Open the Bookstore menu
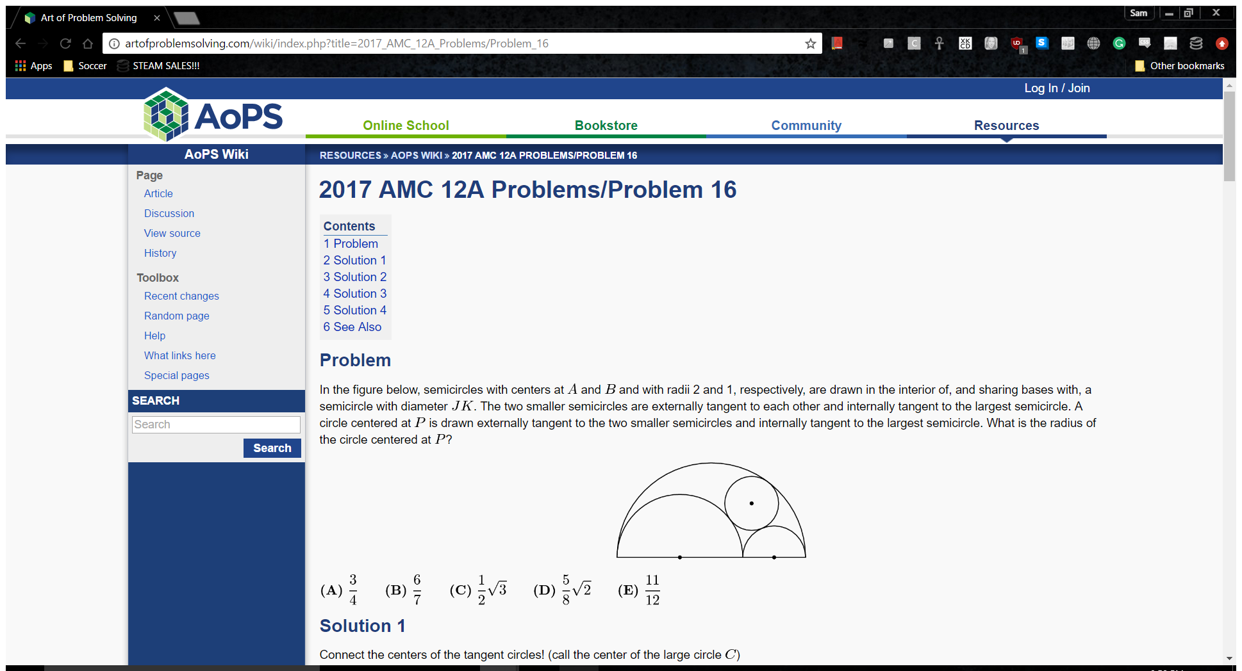The width and height of the screenshot is (1242, 671). pyautogui.click(x=606, y=125)
